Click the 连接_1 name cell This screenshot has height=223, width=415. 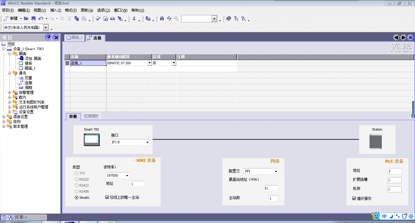[x=88, y=63]
